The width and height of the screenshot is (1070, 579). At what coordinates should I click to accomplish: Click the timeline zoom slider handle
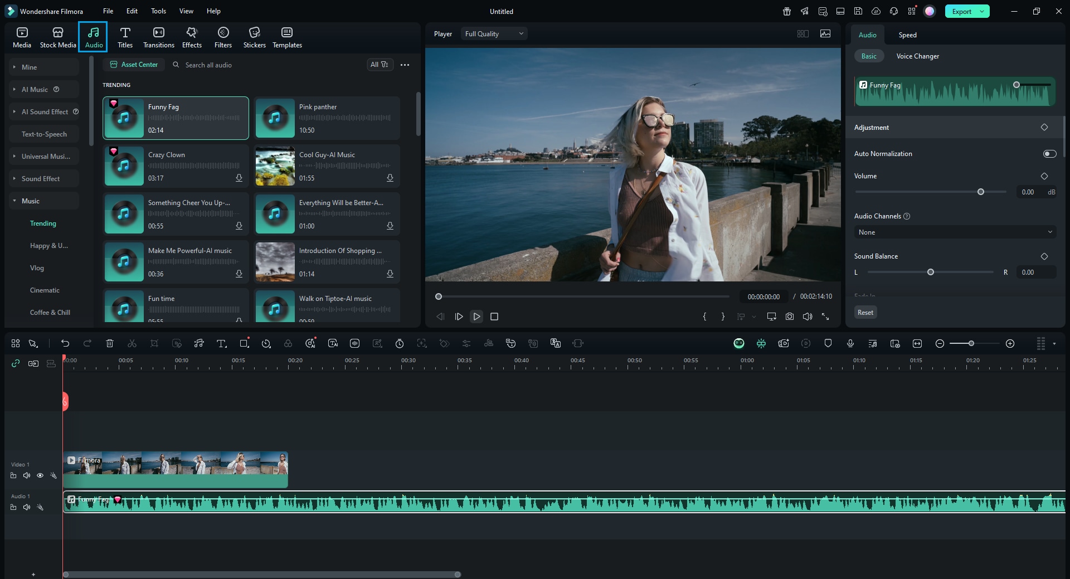click(x=971, y=343)
